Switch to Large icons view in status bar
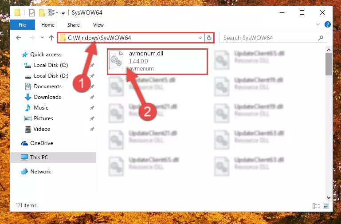The width and height of the screenshot is (341, 224). tap(326, 206)
